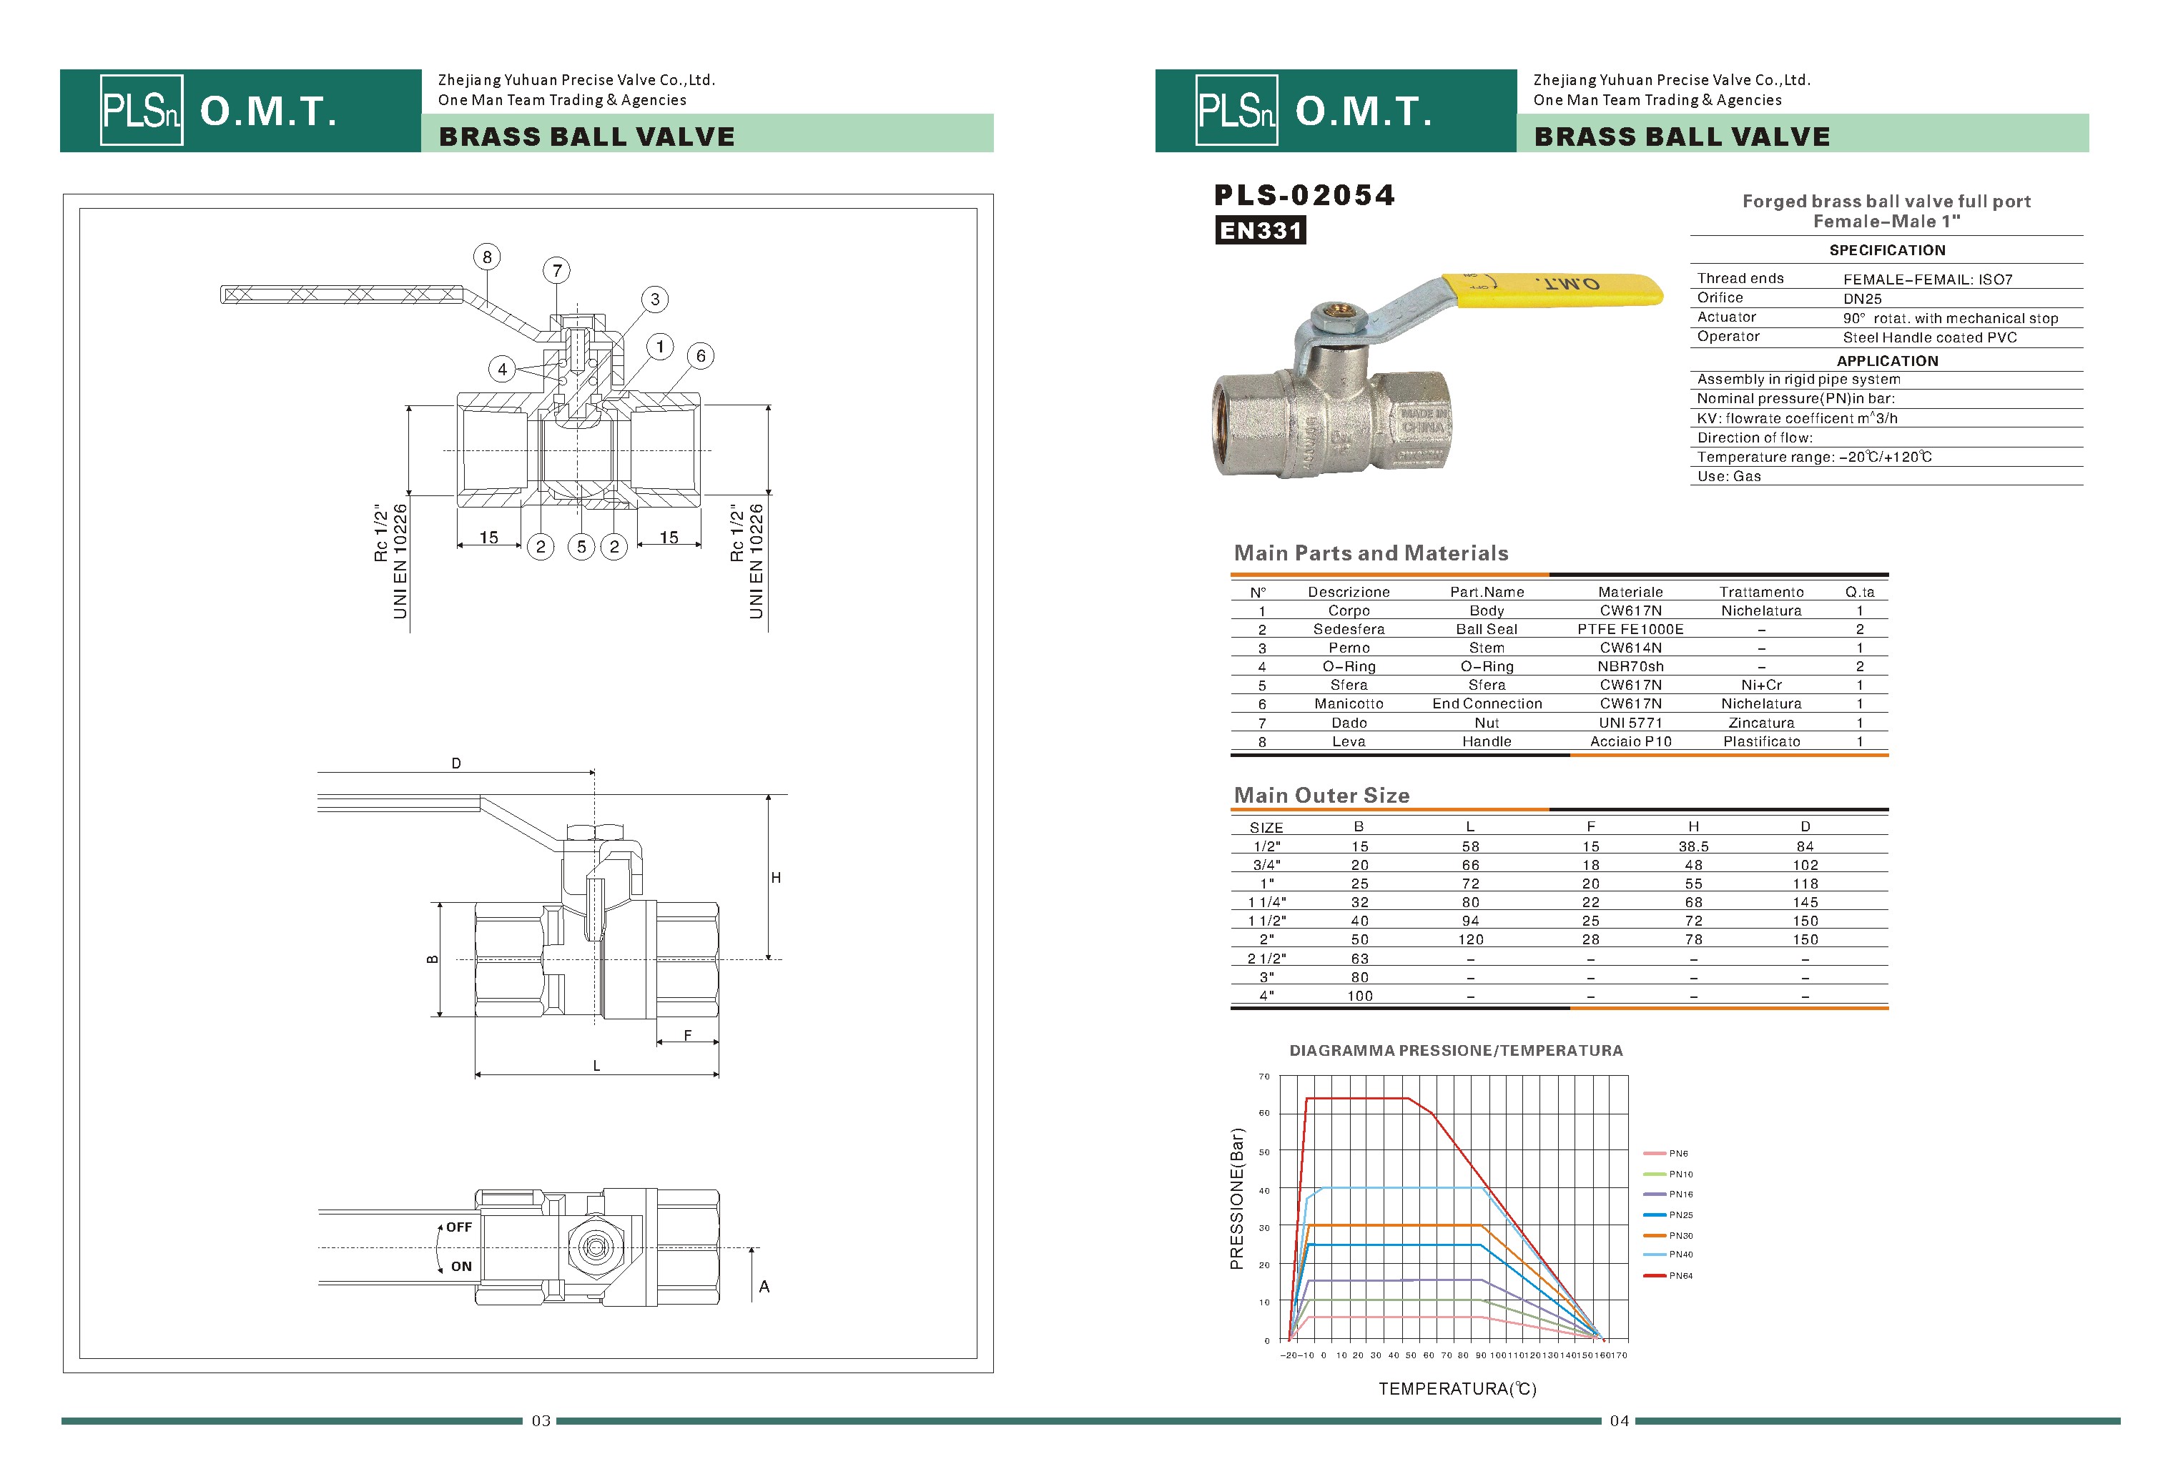Select callout number 5 below the valve body
The image size is (2158, 1474).
click(x=581, y=547)
